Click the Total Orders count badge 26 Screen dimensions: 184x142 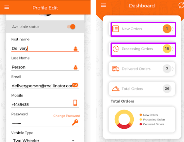pyautogui.click(x=167, y=89)
